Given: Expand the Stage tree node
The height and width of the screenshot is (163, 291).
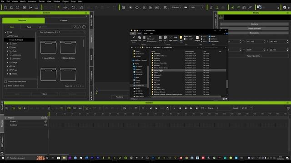Looking at the screenshot, I should click(8, 62).
